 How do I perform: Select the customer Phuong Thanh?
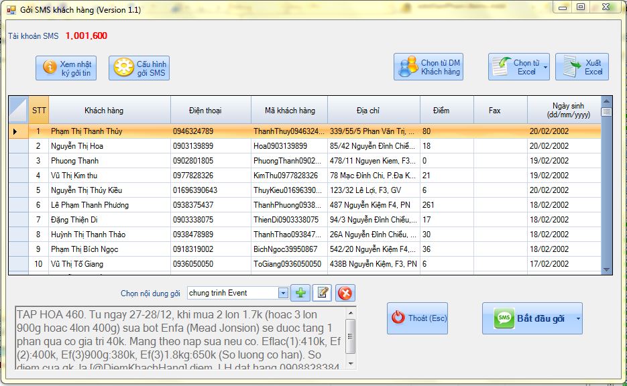74,161
